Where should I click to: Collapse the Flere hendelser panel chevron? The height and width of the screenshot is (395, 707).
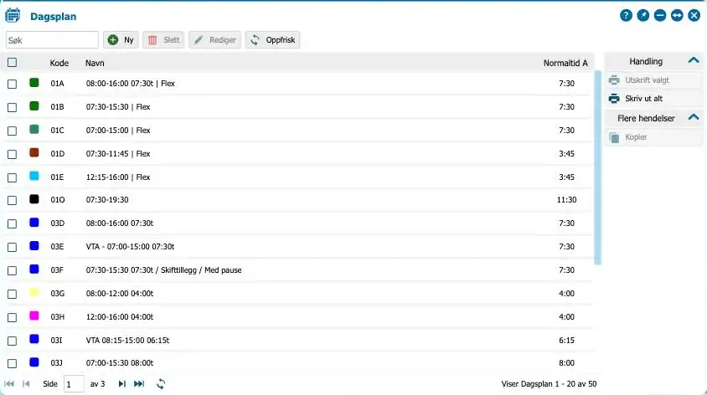[694, 117]
